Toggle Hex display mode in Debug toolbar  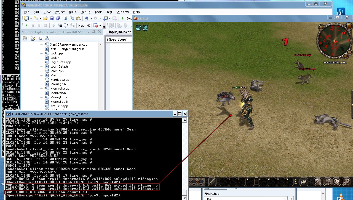click(x=81, y=25)
